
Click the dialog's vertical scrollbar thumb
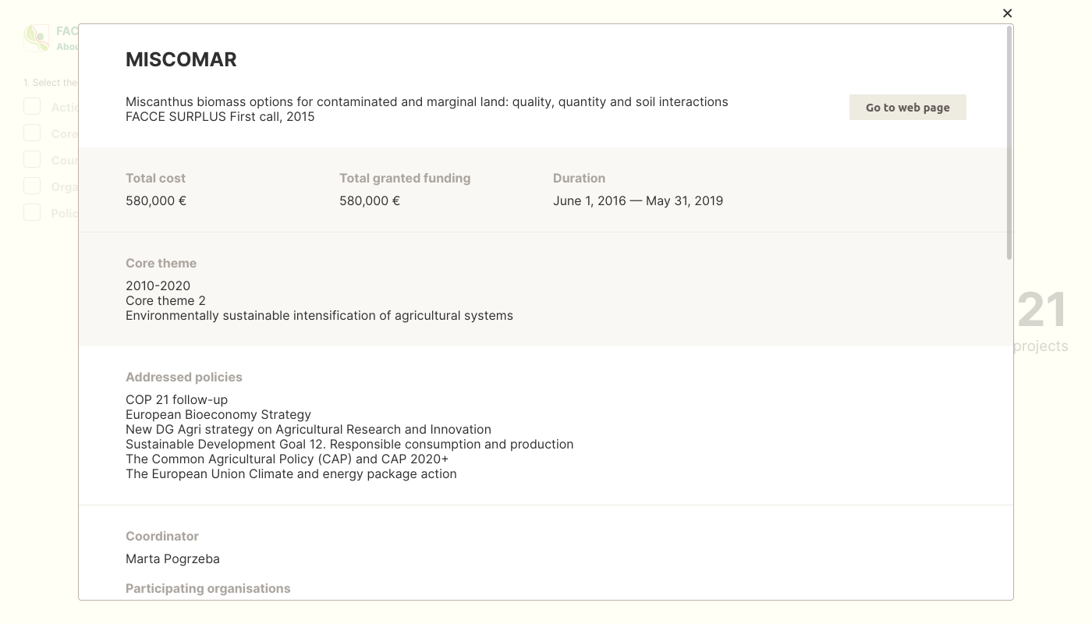coord(1009,142)
